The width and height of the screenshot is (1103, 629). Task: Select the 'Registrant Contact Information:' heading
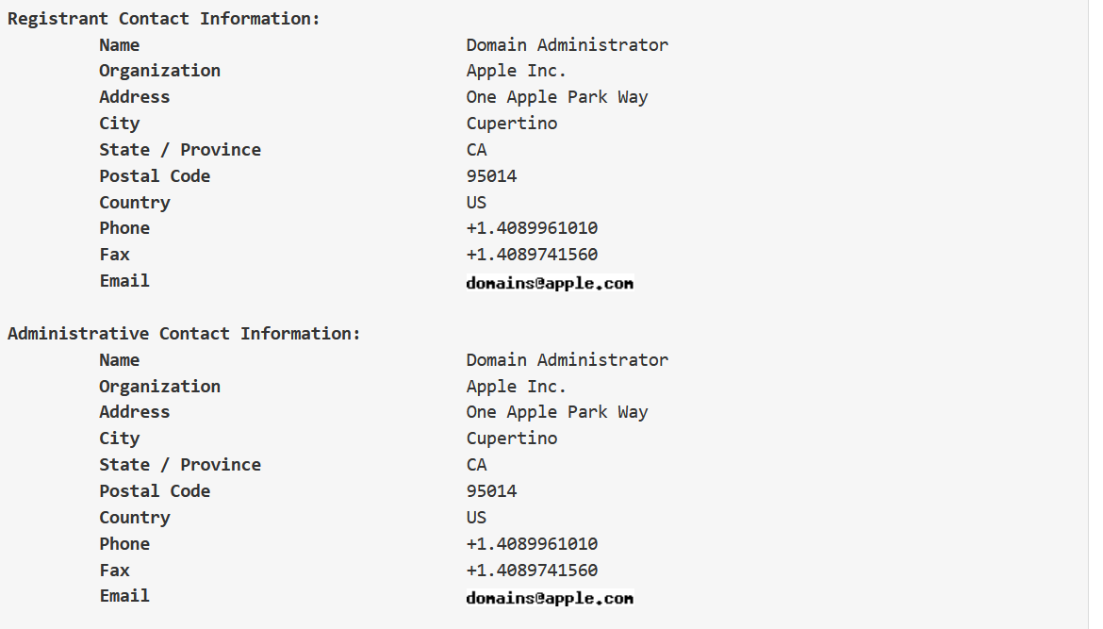pyautogui.click(x=163, y=19)
